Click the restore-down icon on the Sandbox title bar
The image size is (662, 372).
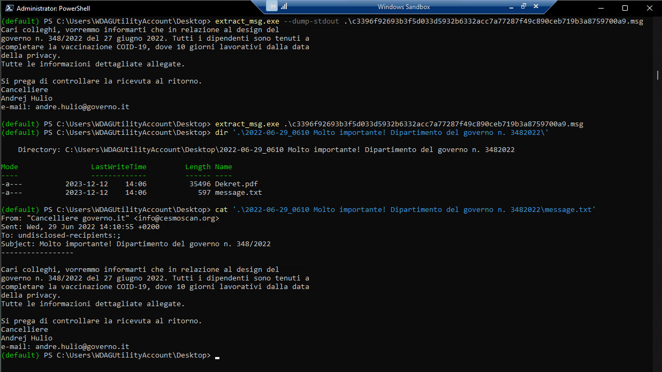pos(523,6)
